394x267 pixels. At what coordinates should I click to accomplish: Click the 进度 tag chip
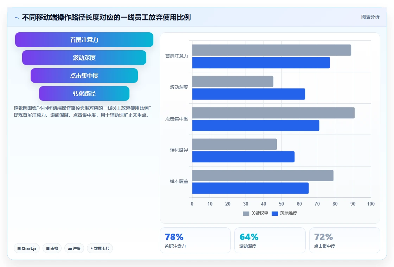click(74, 248)
